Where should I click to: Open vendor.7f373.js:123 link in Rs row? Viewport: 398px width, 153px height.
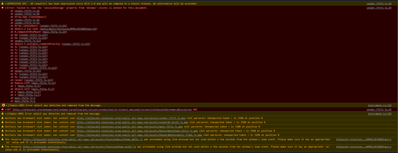pyautogui.click(x=33, y=65)
